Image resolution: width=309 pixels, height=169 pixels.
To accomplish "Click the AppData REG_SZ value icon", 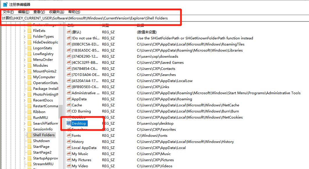I will 69,99.
